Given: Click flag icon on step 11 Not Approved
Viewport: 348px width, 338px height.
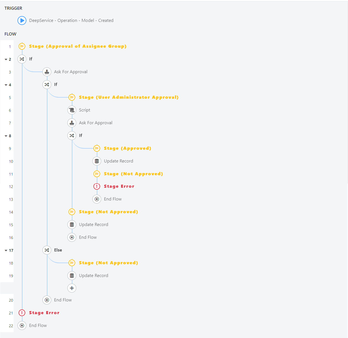Looking at the screenshot, I should point(97,174).
